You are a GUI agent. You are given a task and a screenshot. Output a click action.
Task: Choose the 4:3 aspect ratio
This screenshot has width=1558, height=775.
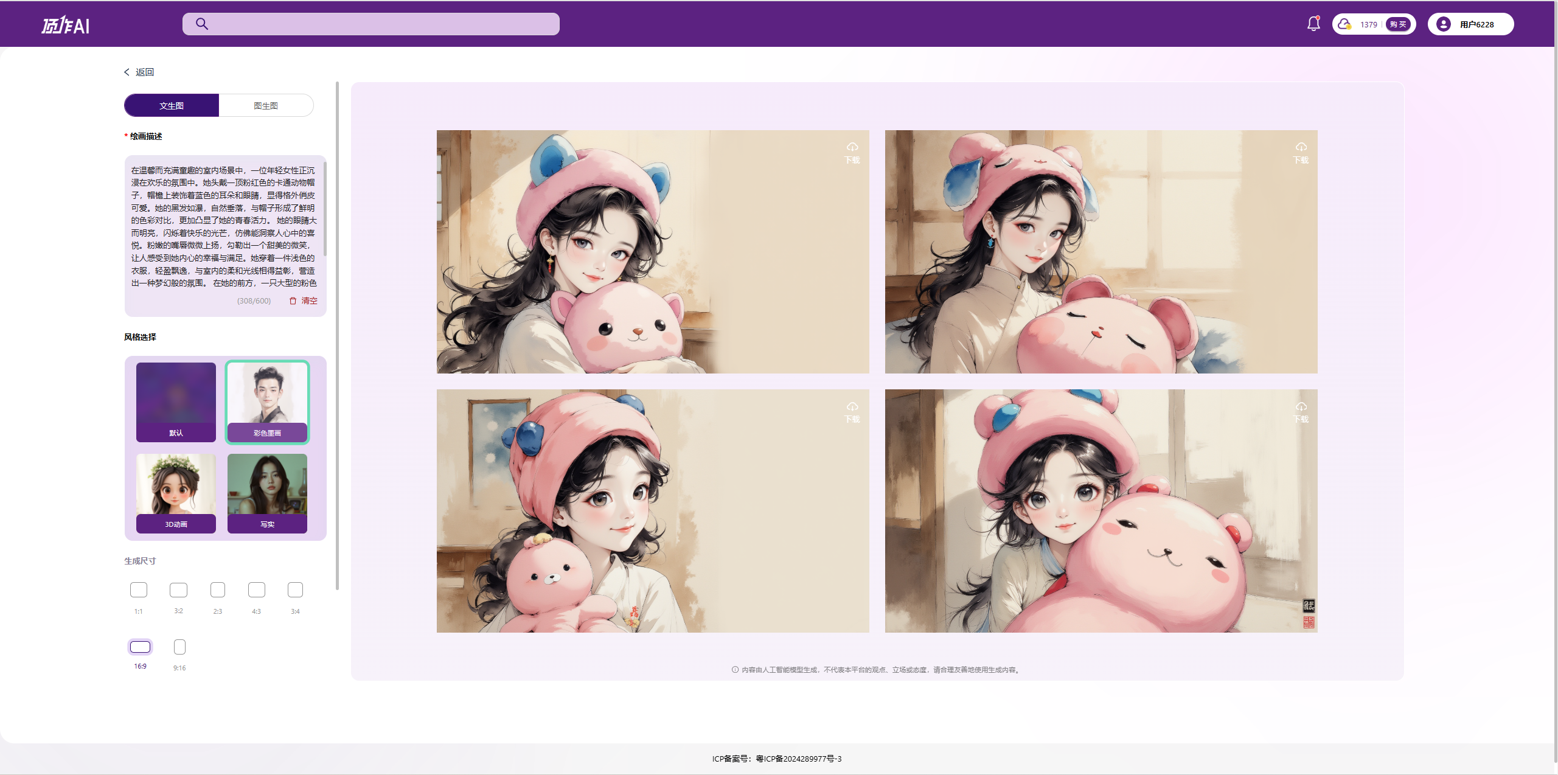(256, 590)
